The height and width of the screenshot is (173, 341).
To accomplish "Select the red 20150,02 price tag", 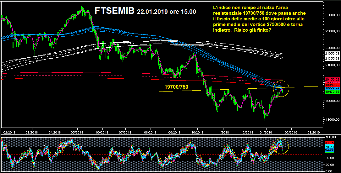I will (x=332, y=79).
